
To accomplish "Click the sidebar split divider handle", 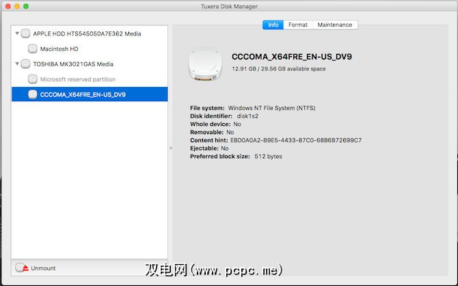I will (x=171, y=148).
